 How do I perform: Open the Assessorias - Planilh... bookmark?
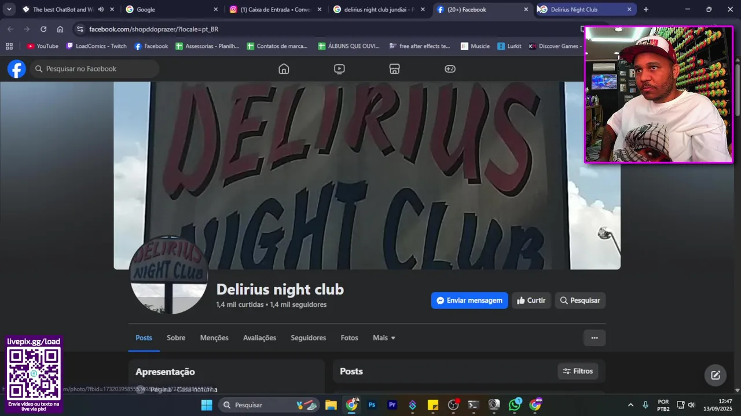(207, 46)
